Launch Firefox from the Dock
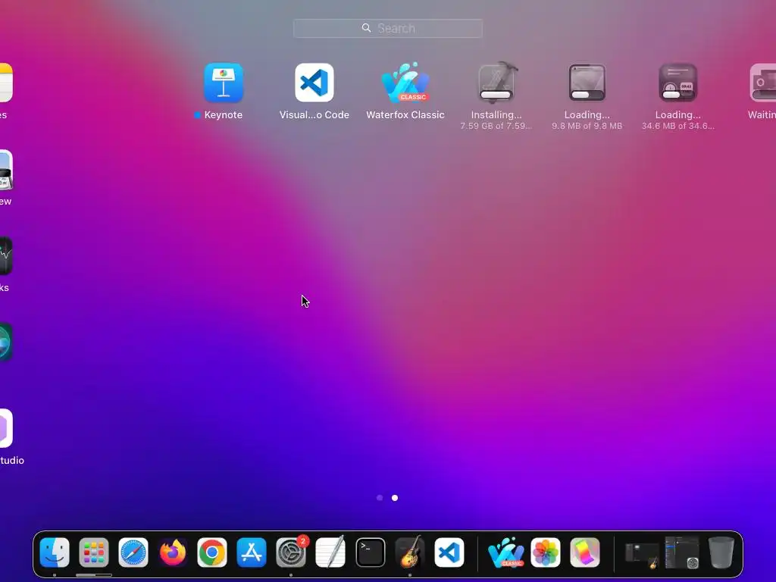Viewport: 776px width, 582px height. click(173, 552)
